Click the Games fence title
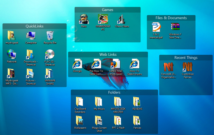Image resolution: width=214 pixels, height=135 pixels. point(108,10)
